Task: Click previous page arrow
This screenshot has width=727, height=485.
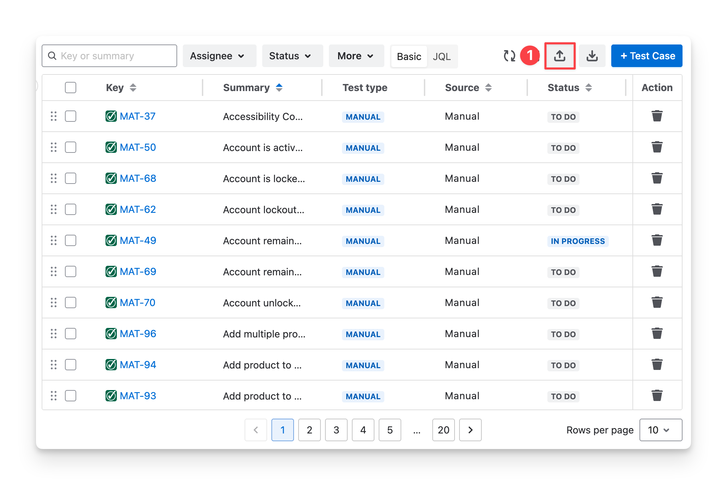Action: coord(256,430)
